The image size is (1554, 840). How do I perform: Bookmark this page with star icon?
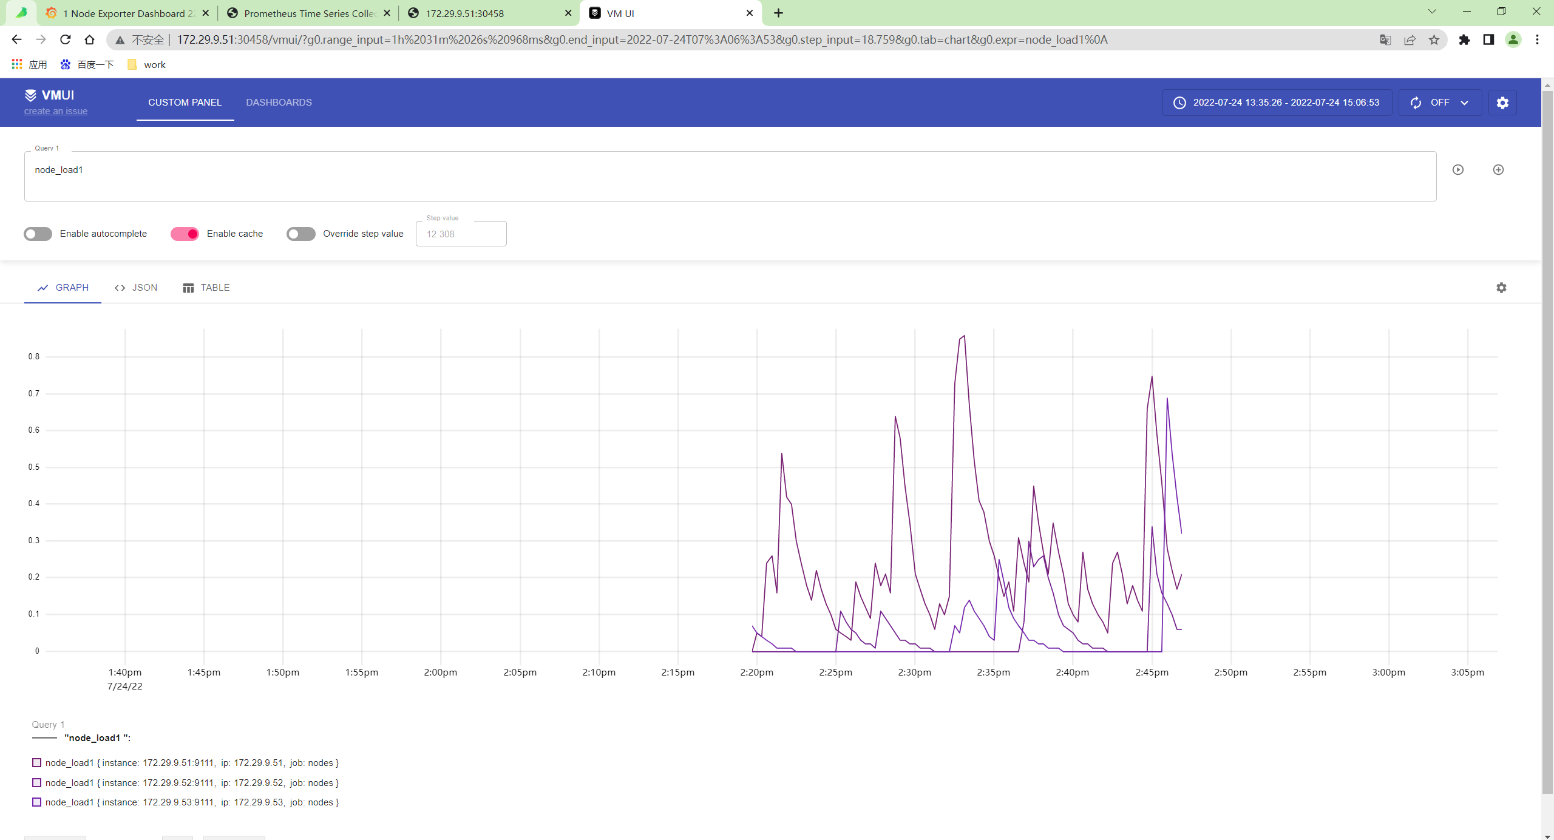(1434, 40)
